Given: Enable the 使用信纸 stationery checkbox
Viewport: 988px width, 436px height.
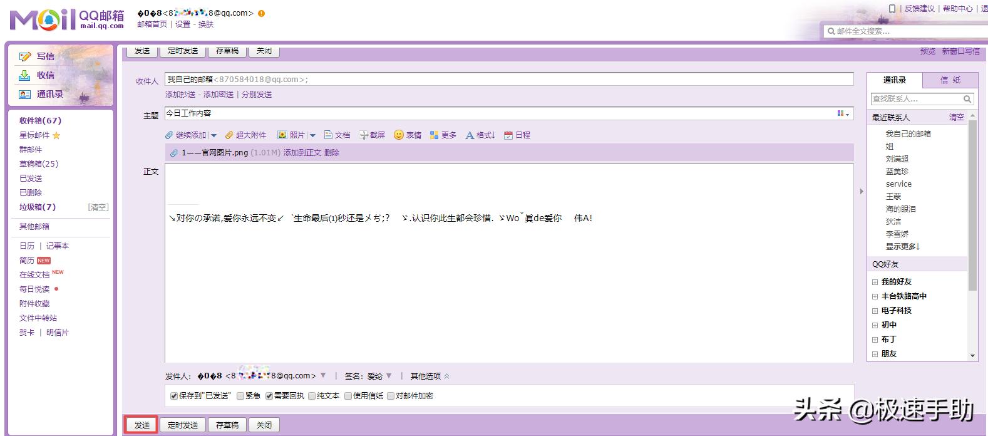Looking at the screenshot, I should [348, 396].
